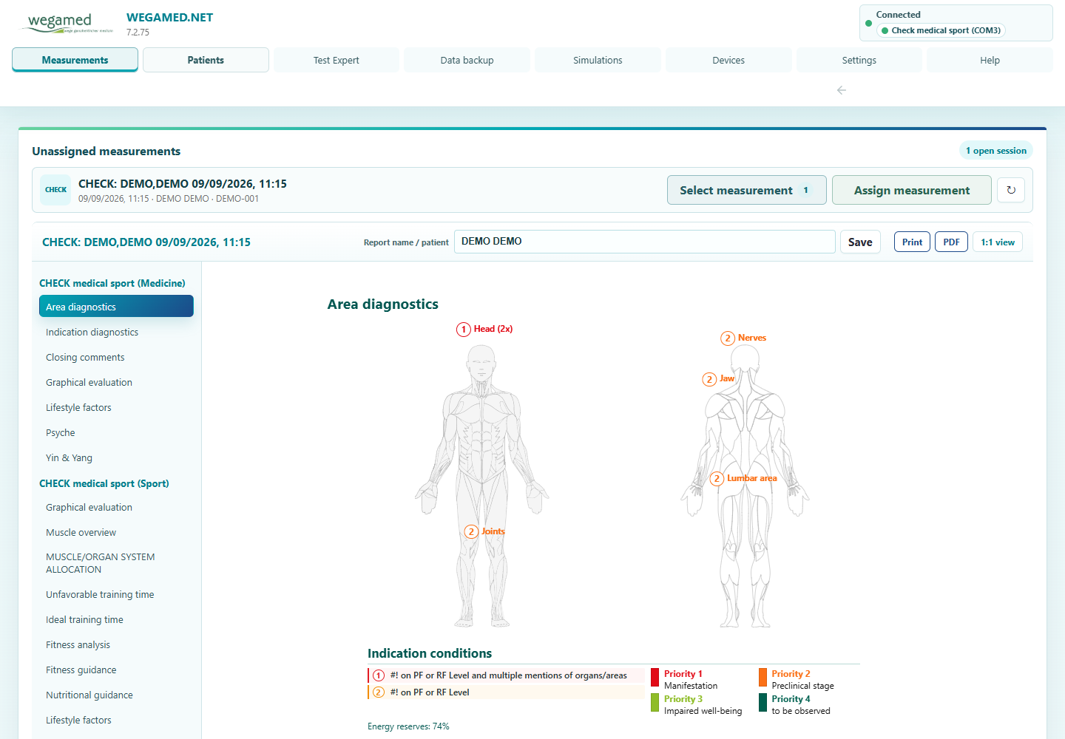Click the Assign measurement button
Screen dimensions: 1065x739
click(912, 190)
